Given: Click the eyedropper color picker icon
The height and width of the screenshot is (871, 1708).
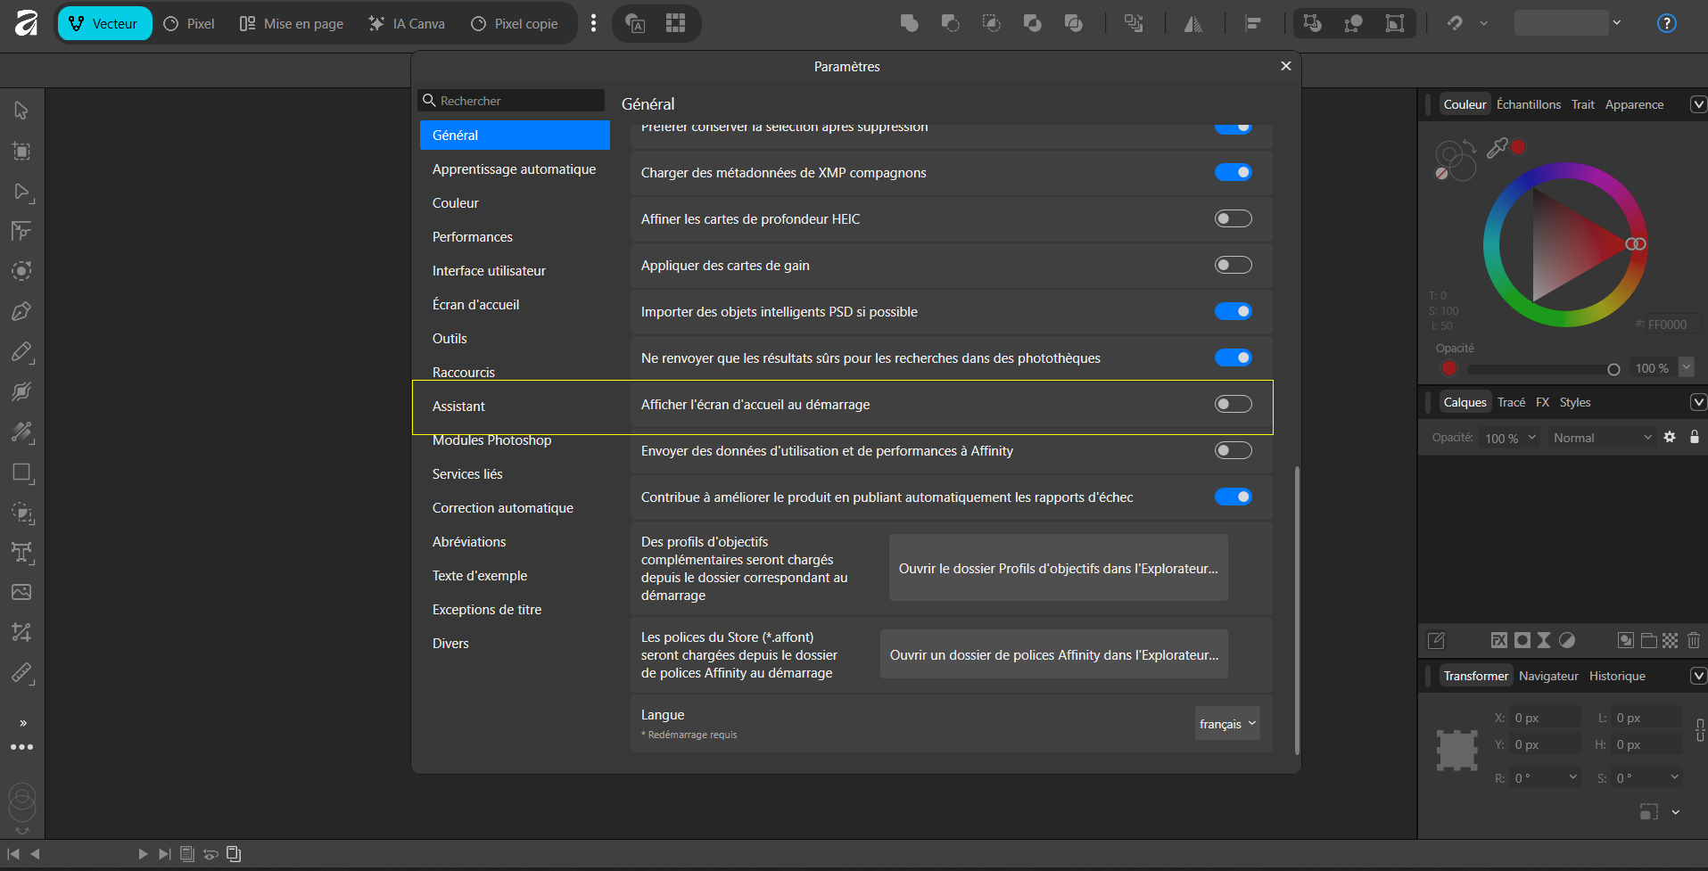Looking at the screenshot, I should click(1497, 148).
